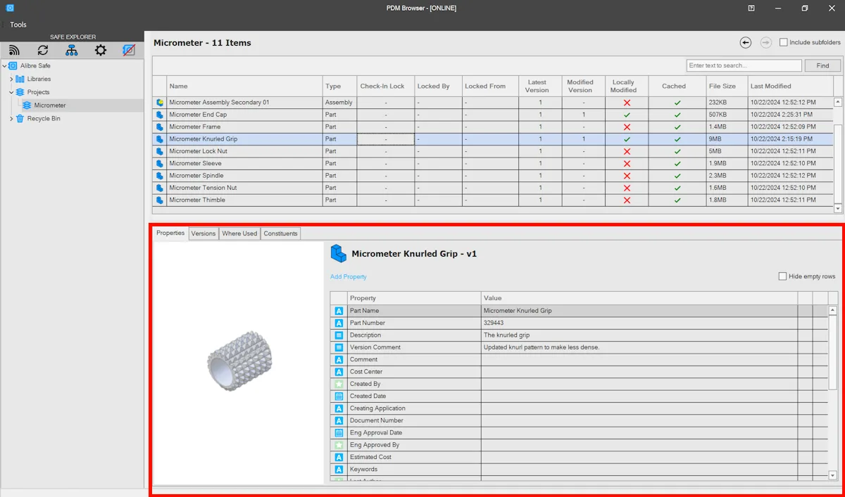The image size is (845, 497).
Task: Click the Part Number value 329443
Action: [x=494, y=323]
